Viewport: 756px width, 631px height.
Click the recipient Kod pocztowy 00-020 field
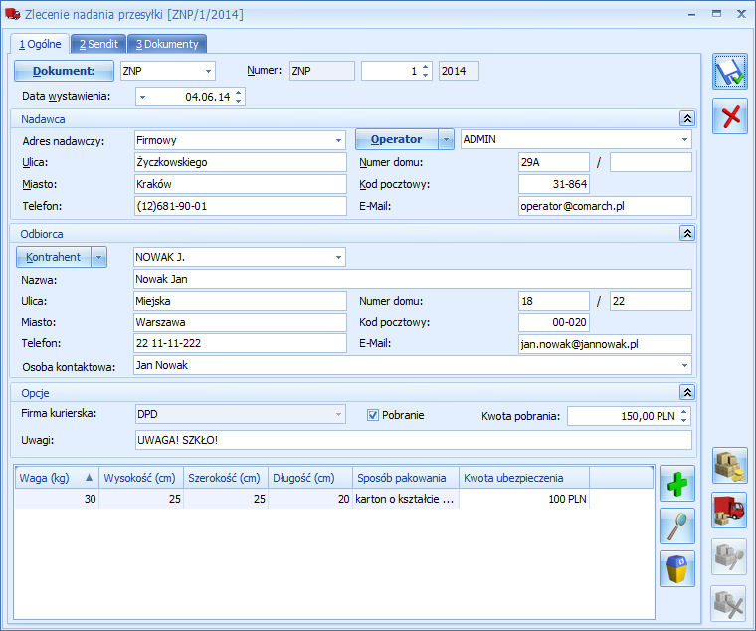[x=554, y=322]
